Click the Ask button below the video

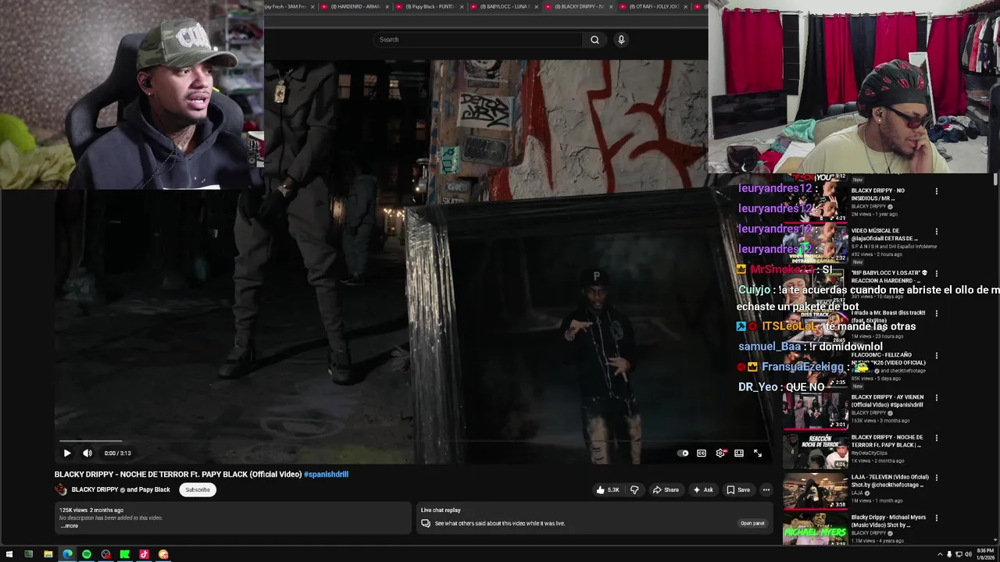(703, 489)
